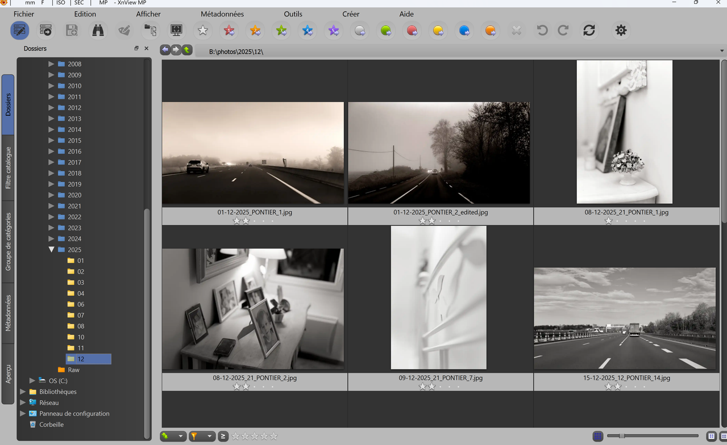Apply the blue star rating icon
The width and height of the screenshot is (727, 445).
(x=308, y=30)
